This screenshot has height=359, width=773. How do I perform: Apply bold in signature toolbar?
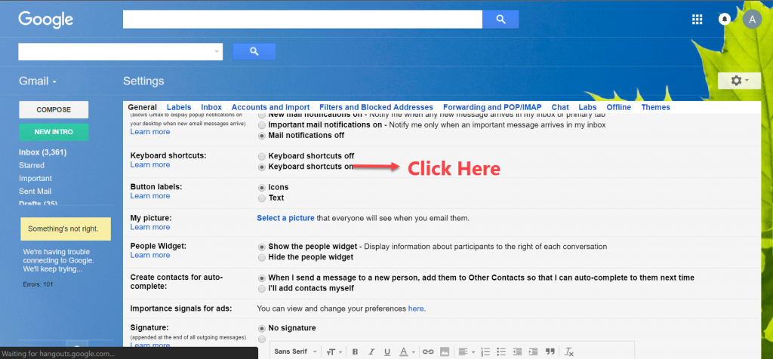click(355, 351)
